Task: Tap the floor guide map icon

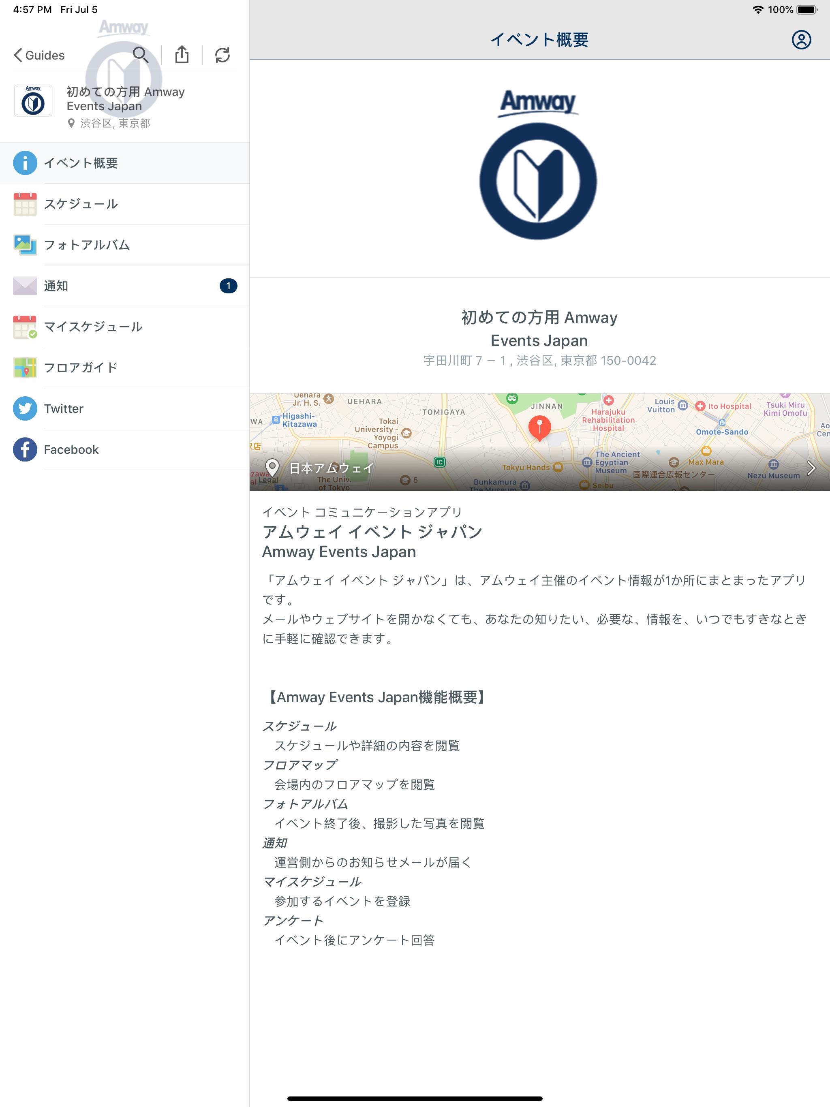Action: coord(25,368)
